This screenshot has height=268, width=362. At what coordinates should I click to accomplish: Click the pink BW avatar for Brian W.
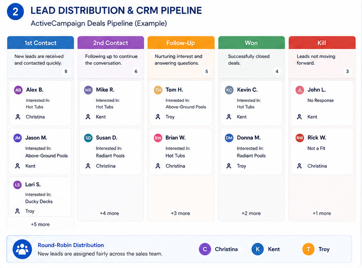tap(158, 138)
